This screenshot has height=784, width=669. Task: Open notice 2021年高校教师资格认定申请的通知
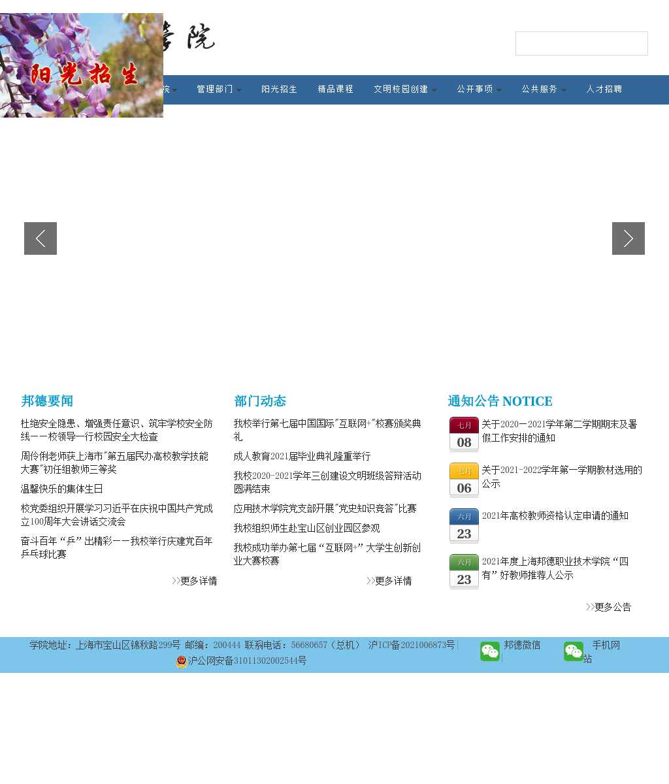(555, 516)
